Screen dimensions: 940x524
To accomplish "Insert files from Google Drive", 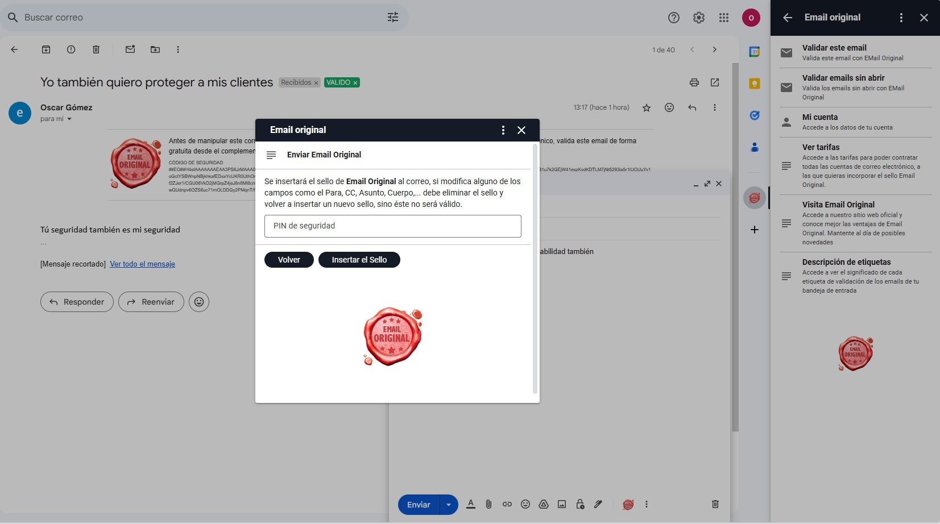I will [544, 504].
